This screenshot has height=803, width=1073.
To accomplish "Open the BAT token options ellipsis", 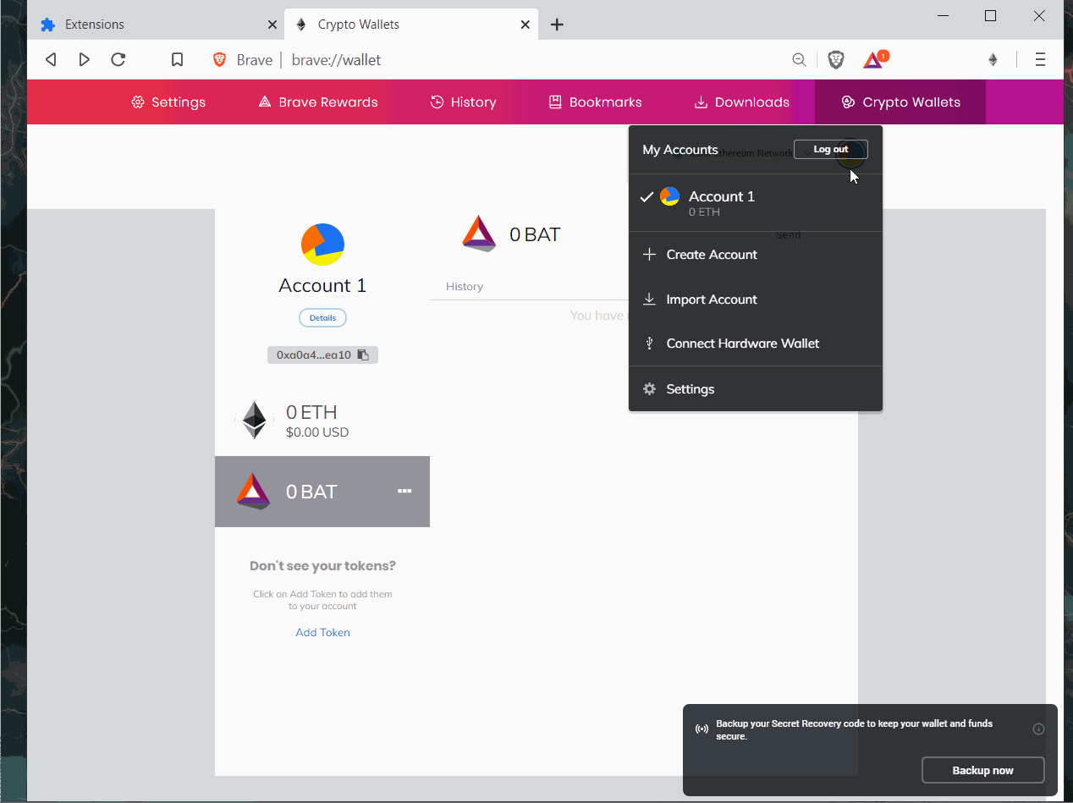I will [404, 491].
